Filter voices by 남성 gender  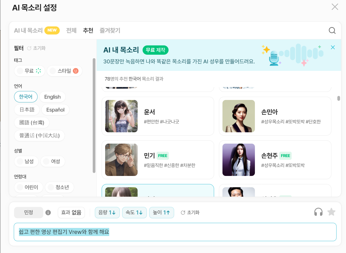pos(26,161)
